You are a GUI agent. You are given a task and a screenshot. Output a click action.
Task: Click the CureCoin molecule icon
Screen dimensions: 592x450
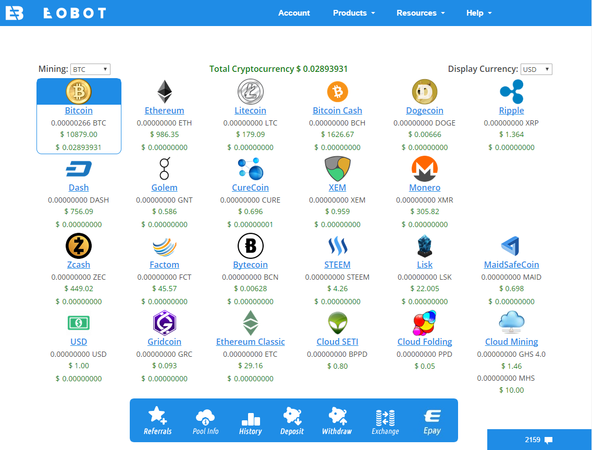point(250,169)
